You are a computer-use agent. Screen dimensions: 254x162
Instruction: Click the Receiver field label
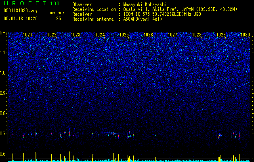coord(82,14)
